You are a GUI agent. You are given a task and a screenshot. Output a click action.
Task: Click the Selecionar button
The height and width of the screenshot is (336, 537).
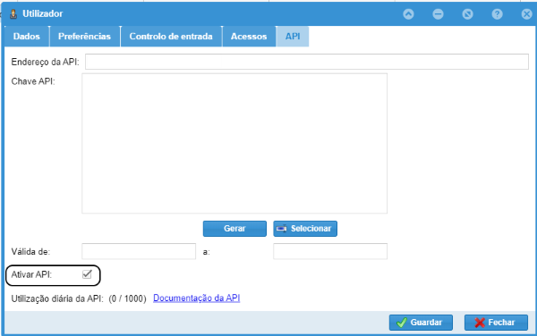(305, 229)
